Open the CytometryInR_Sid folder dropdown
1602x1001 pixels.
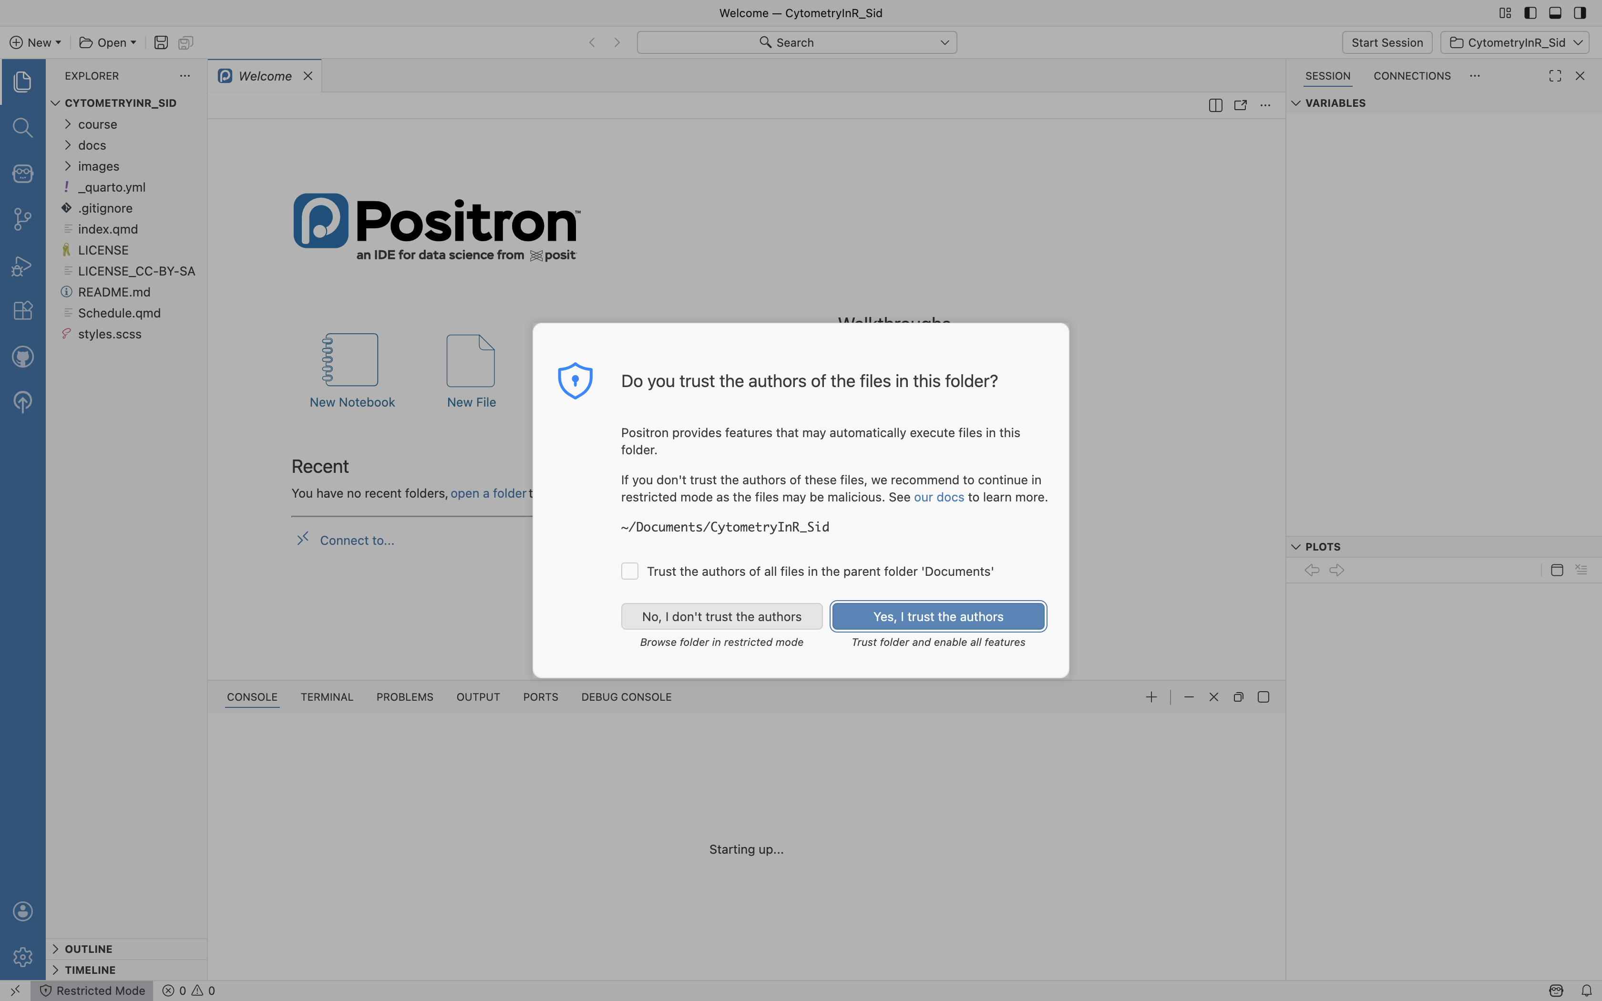click(1515, 42)
